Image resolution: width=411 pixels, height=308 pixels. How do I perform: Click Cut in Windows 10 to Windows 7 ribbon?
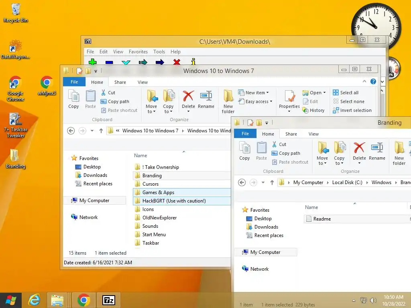point(108,93)
